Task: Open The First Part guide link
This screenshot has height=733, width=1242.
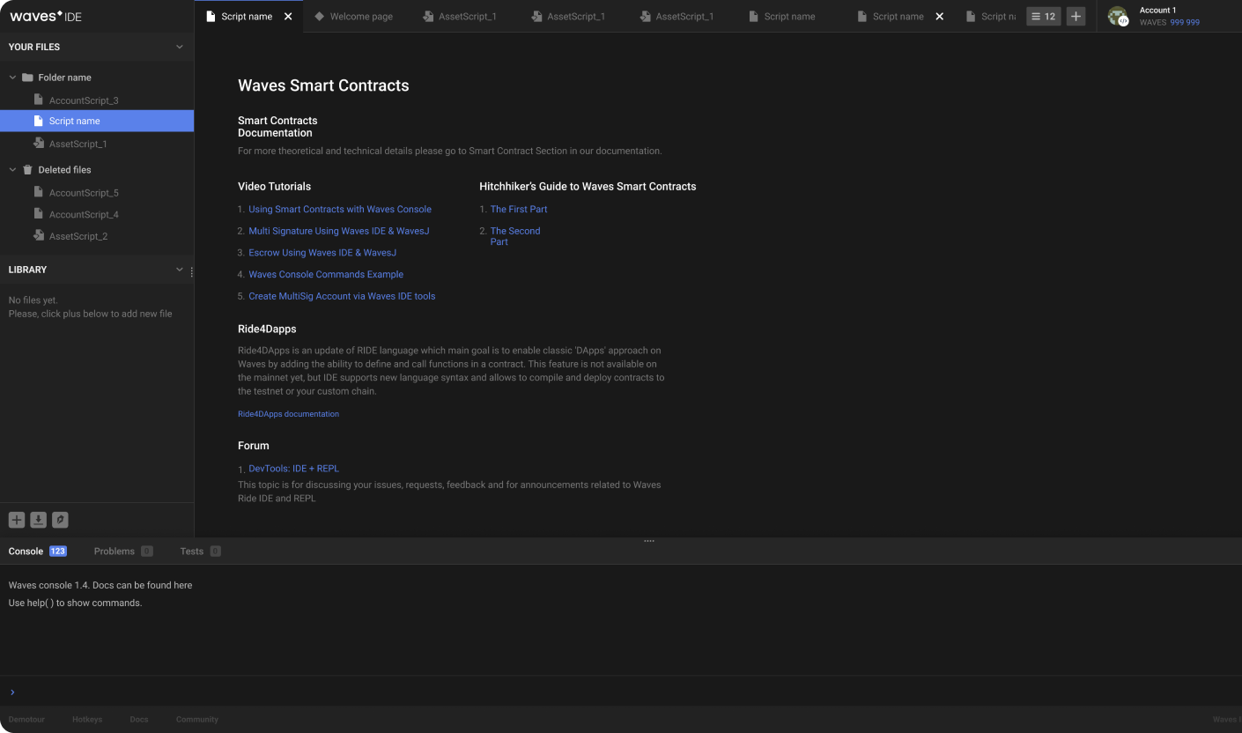Action: click(519, 210)
